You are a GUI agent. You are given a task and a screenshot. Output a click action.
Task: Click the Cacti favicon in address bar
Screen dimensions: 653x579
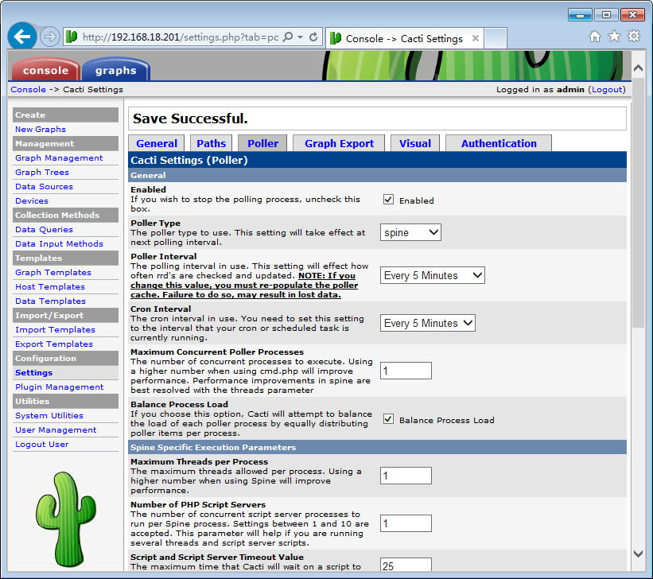pyautogui.click(x=72, y=37)
